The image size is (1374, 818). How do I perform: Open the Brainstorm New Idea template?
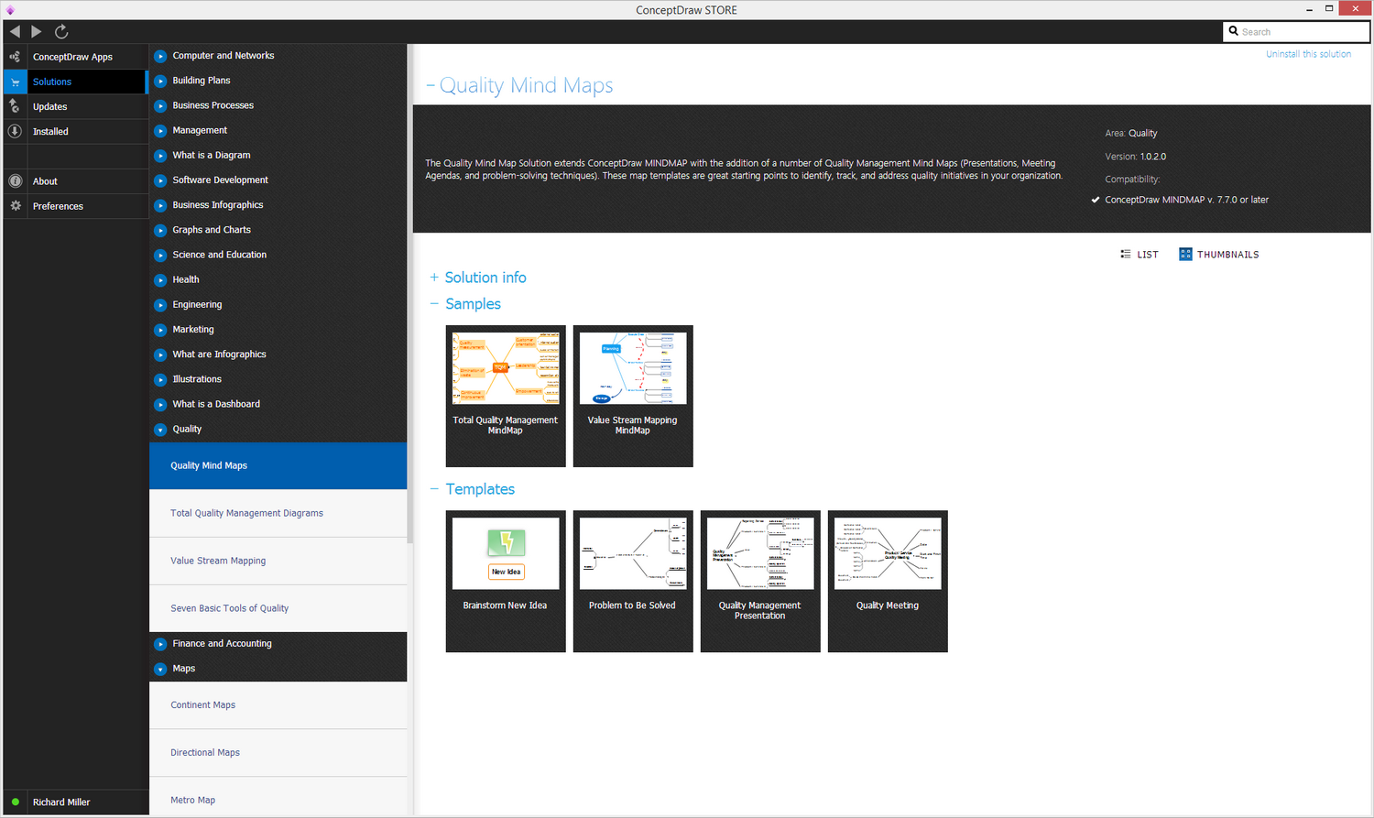point(506,581)
